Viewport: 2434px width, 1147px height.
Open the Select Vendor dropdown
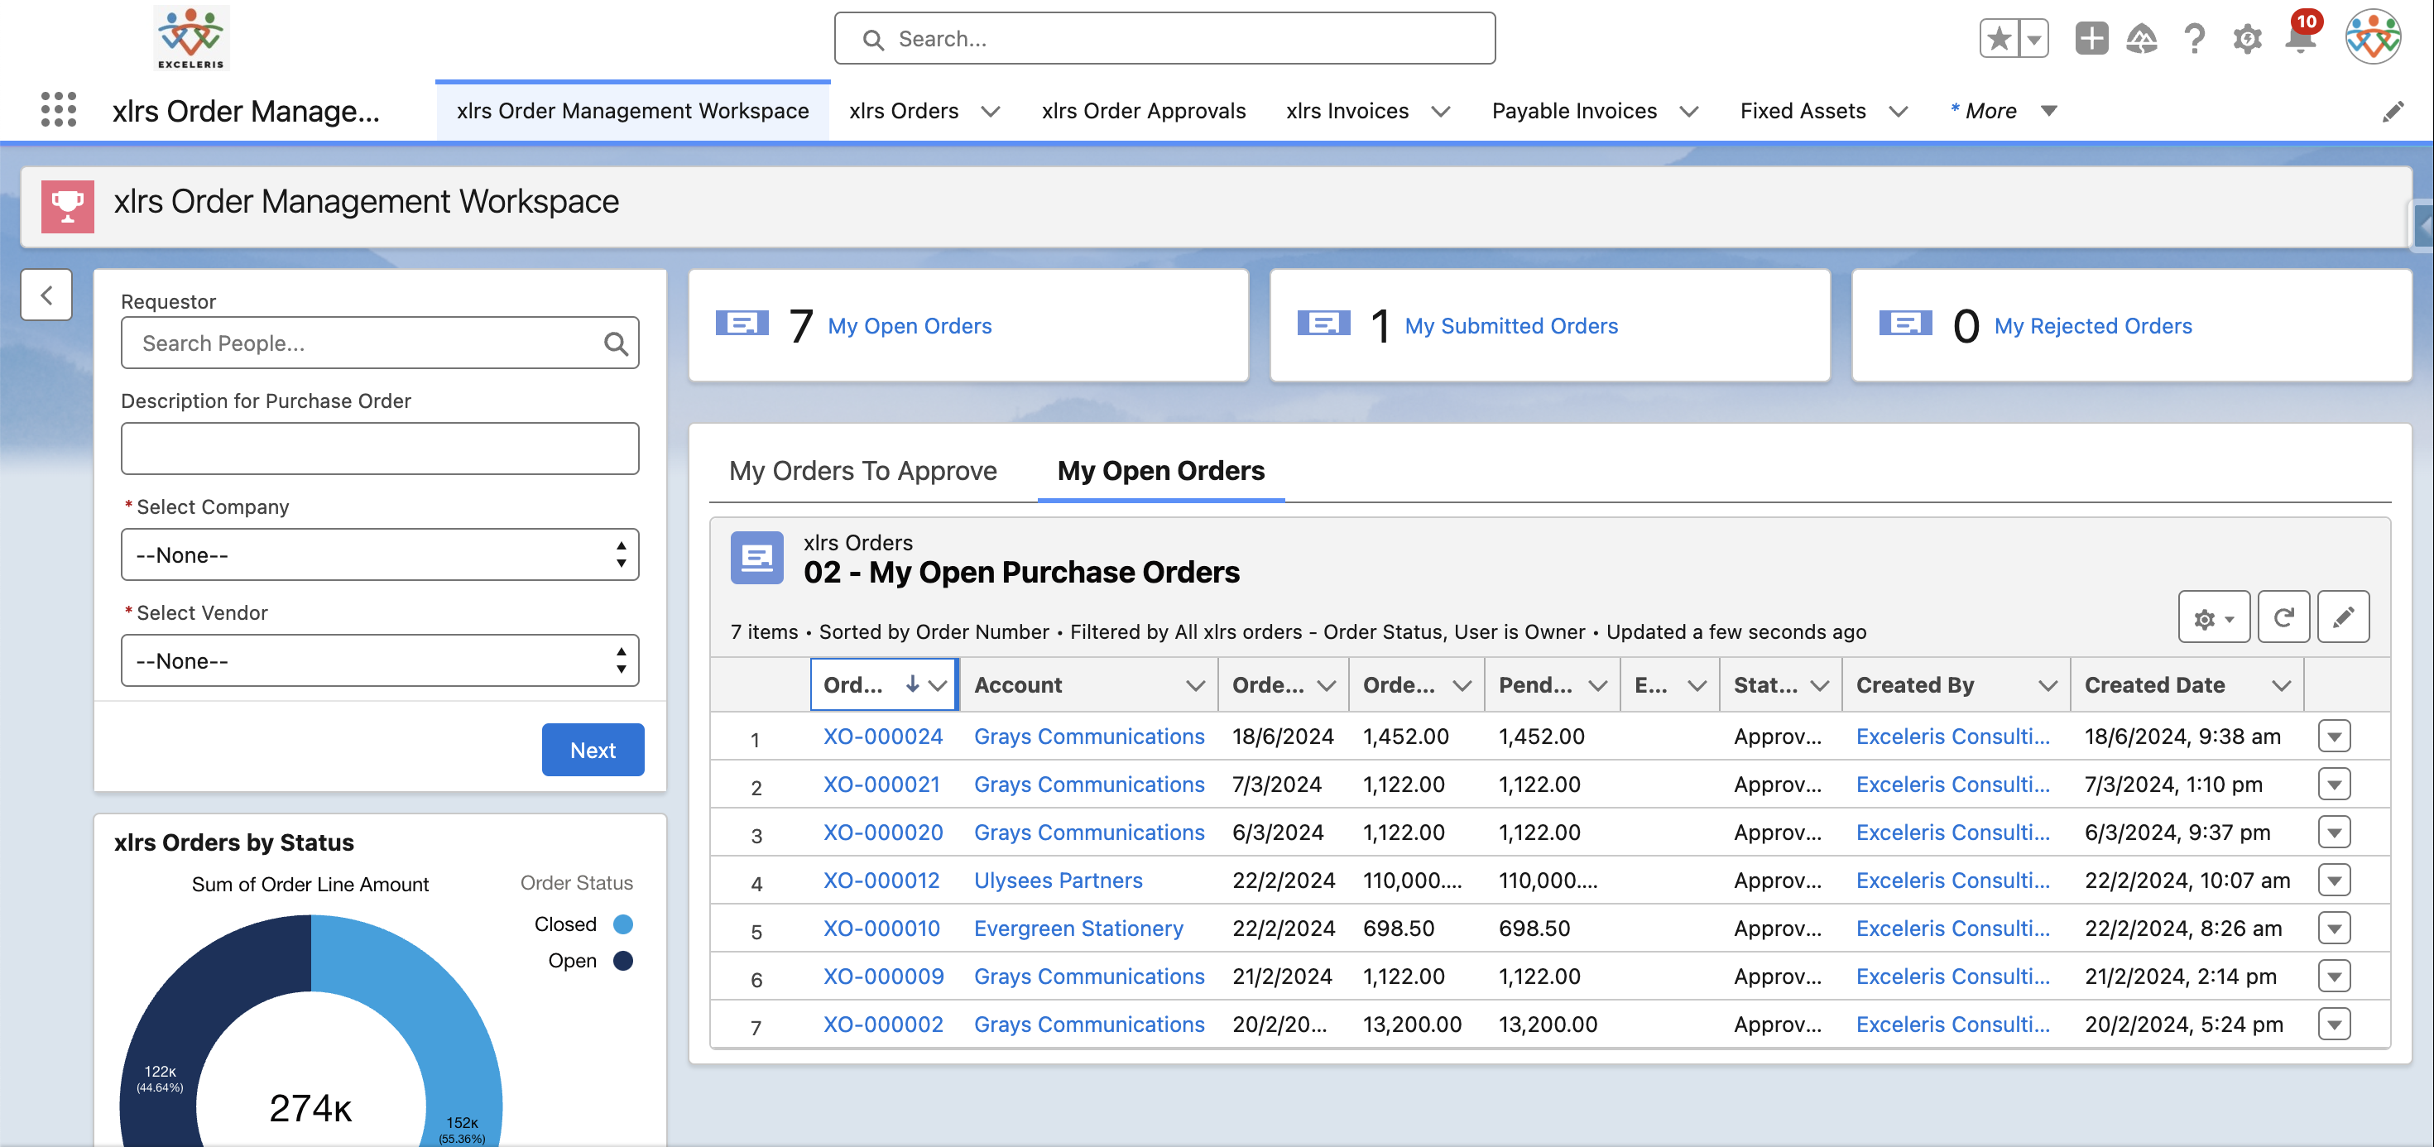tap(380, 660)
